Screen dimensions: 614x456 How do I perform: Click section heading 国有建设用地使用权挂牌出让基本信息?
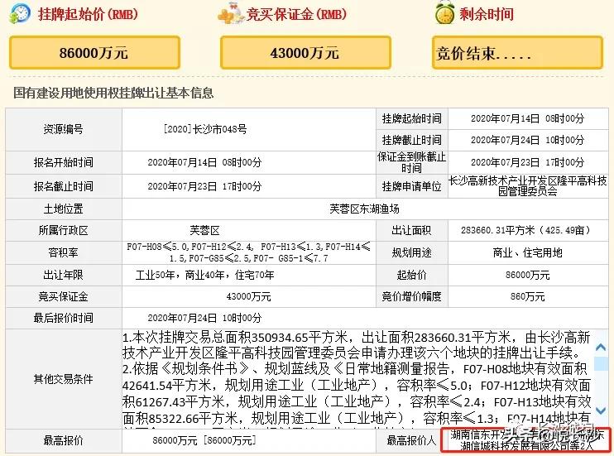[113, 93]
